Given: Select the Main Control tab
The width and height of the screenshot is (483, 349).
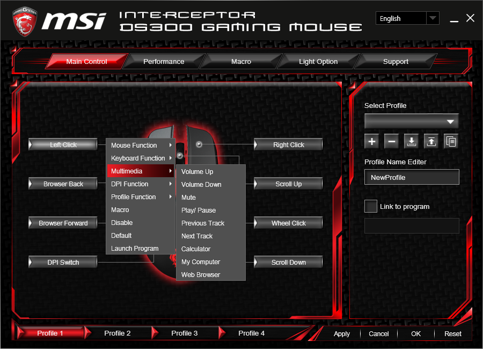Looking at the screenshot, I should tap(86, 62).
